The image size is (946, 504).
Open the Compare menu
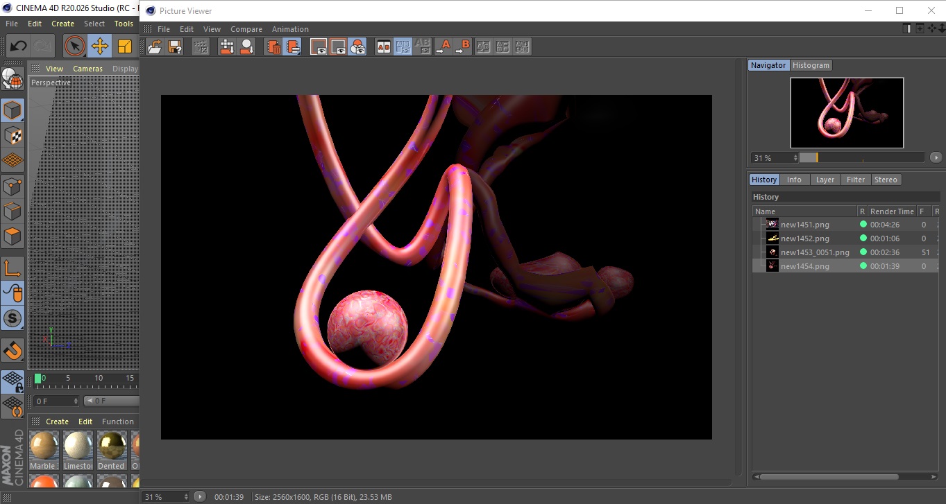coord(246,29)
